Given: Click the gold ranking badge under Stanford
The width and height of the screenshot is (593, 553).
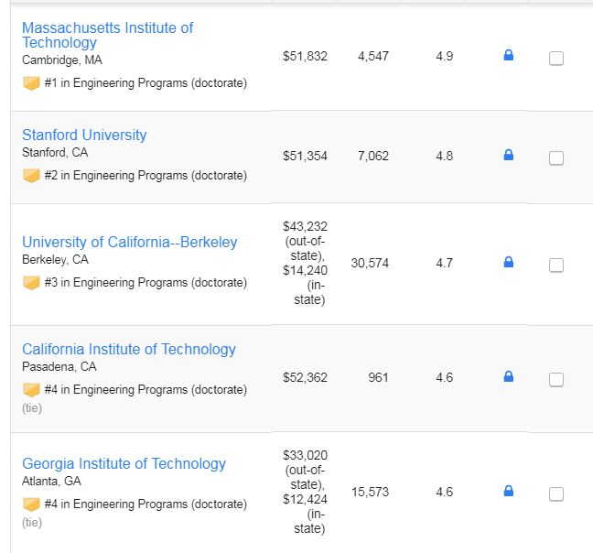Looking at the screenshot, I should click(x=31, y=176).
